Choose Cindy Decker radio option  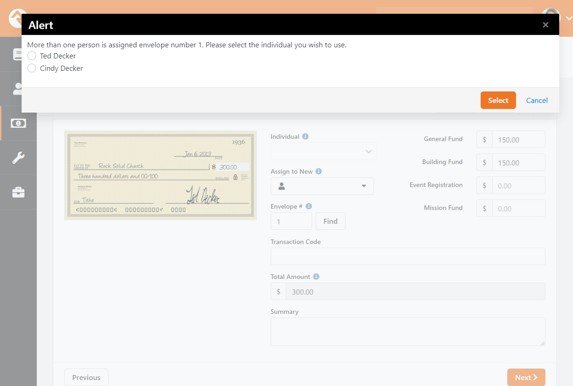tap(32, 68)
